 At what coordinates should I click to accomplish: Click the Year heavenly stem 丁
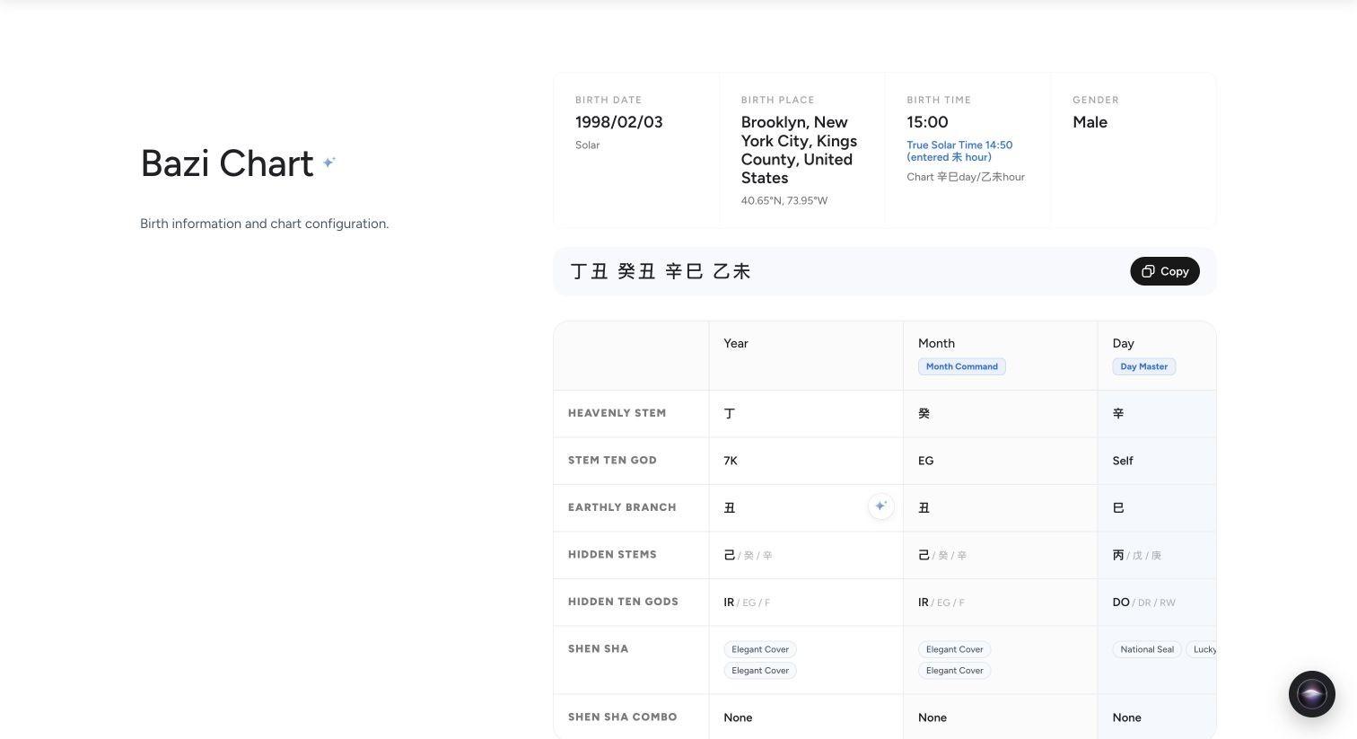[730, 413]
